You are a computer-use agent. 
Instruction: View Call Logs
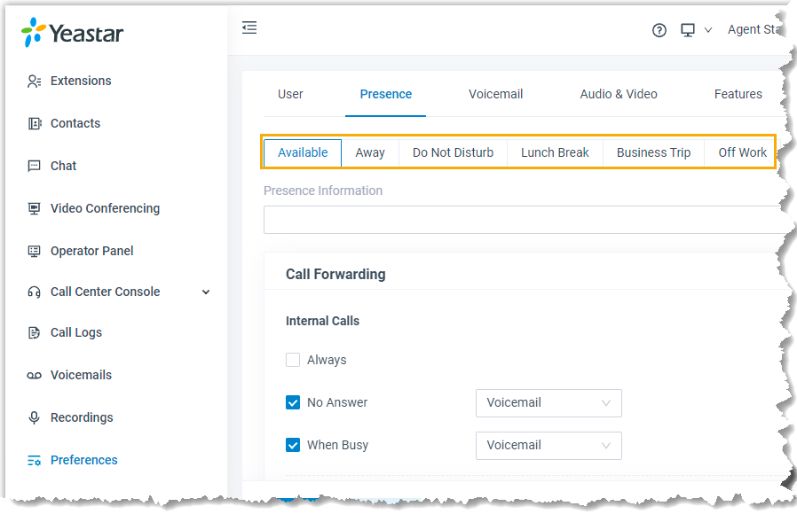click(76, 332)
